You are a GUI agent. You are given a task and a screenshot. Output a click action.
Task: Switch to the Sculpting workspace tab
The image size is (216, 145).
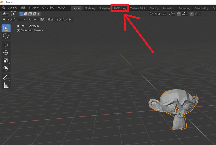104,8
